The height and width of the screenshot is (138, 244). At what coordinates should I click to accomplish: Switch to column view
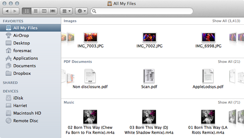coord(44,11)
